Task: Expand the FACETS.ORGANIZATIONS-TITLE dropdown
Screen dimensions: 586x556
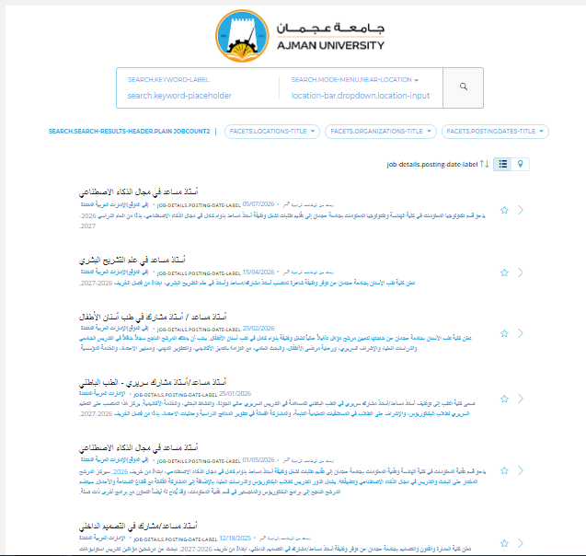Action: pyautogui.click(x=381, y=132)
